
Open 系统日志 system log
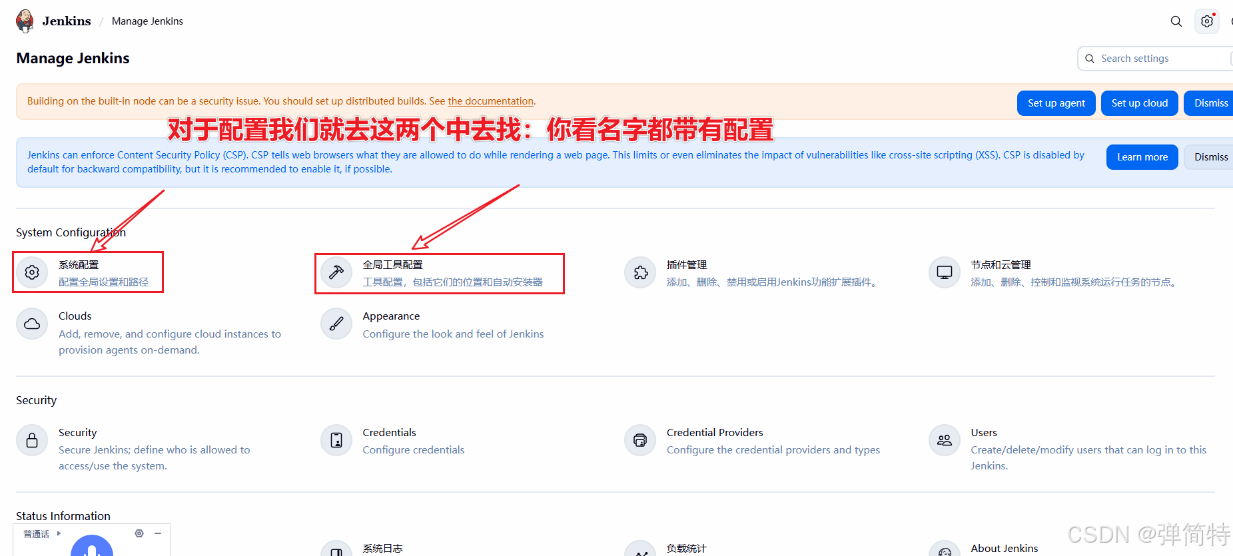coord(382,549)
